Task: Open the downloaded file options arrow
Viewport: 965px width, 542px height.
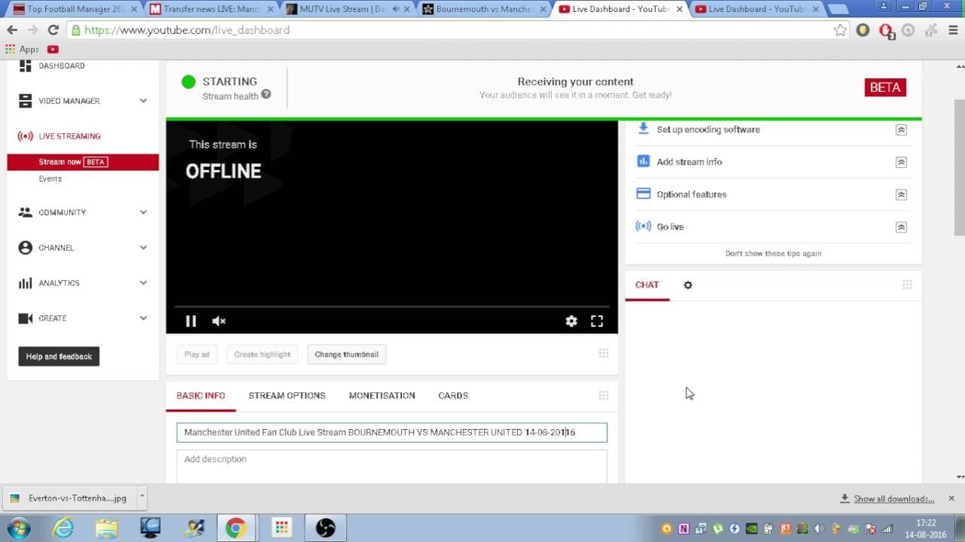Action: coord(142,497)
